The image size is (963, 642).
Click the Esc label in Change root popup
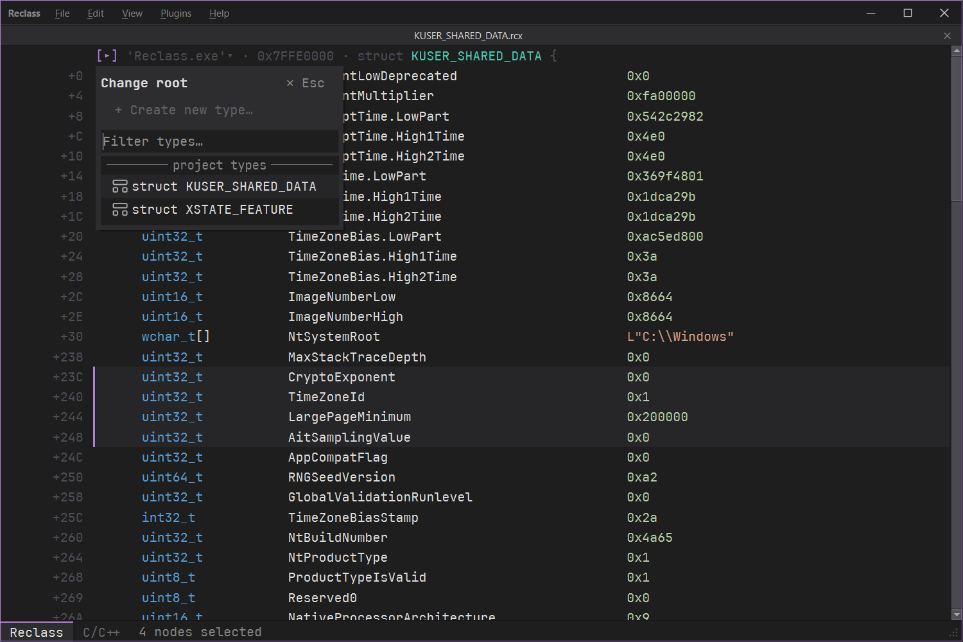point(313,83)
